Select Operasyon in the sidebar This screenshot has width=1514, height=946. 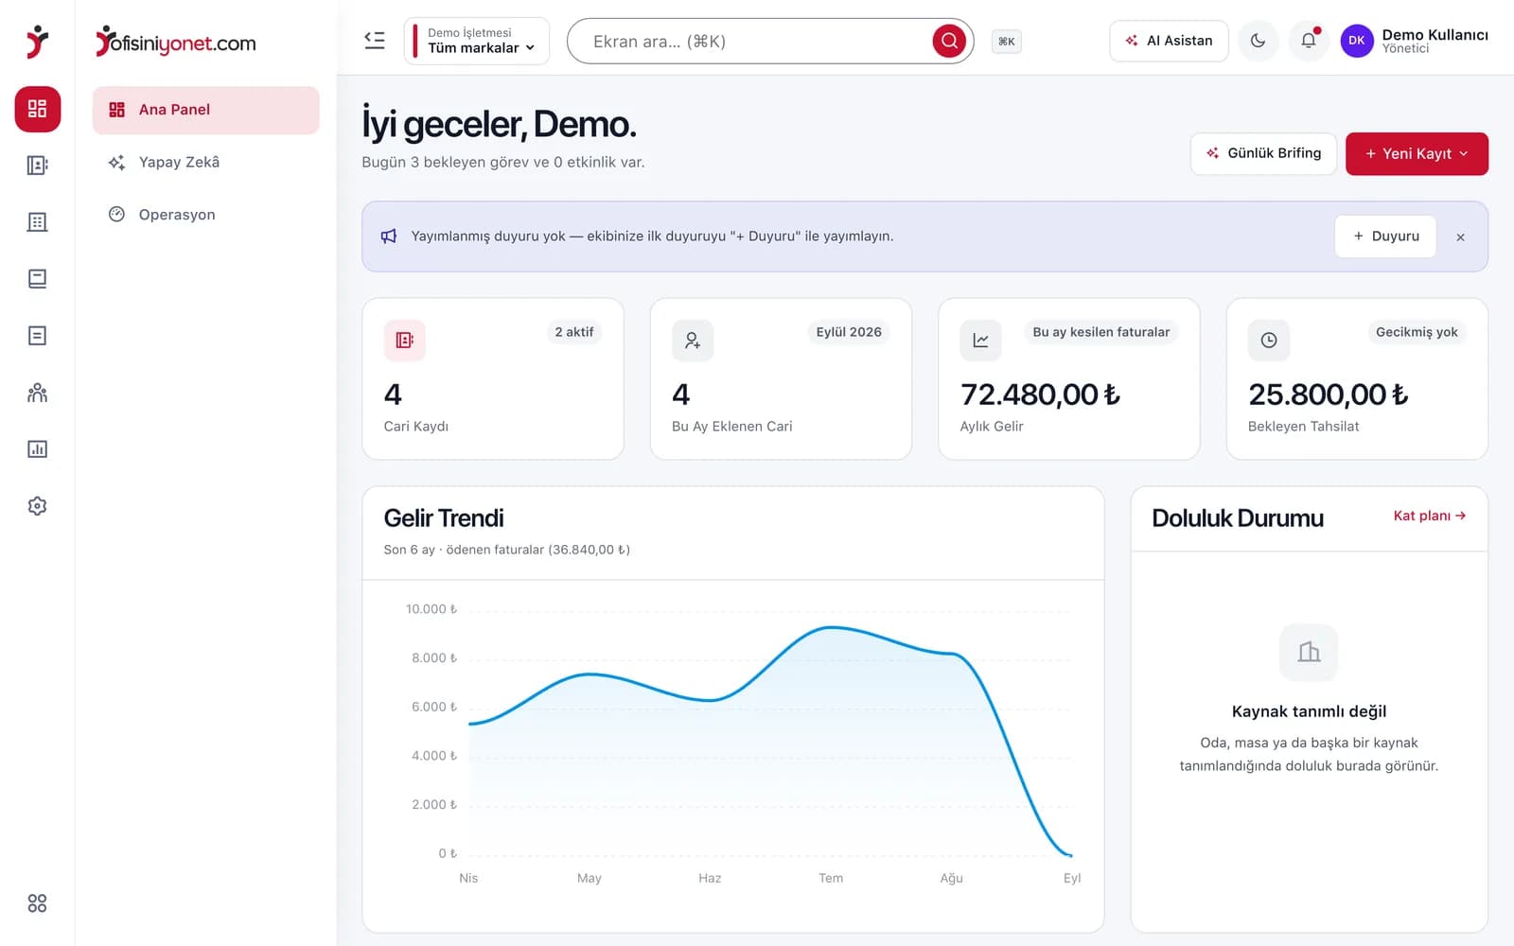(x=206, y=215)
